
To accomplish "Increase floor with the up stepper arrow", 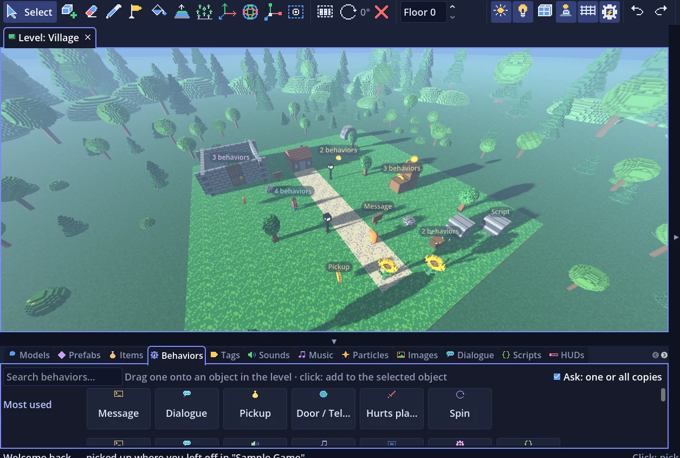I will (452, 7).
